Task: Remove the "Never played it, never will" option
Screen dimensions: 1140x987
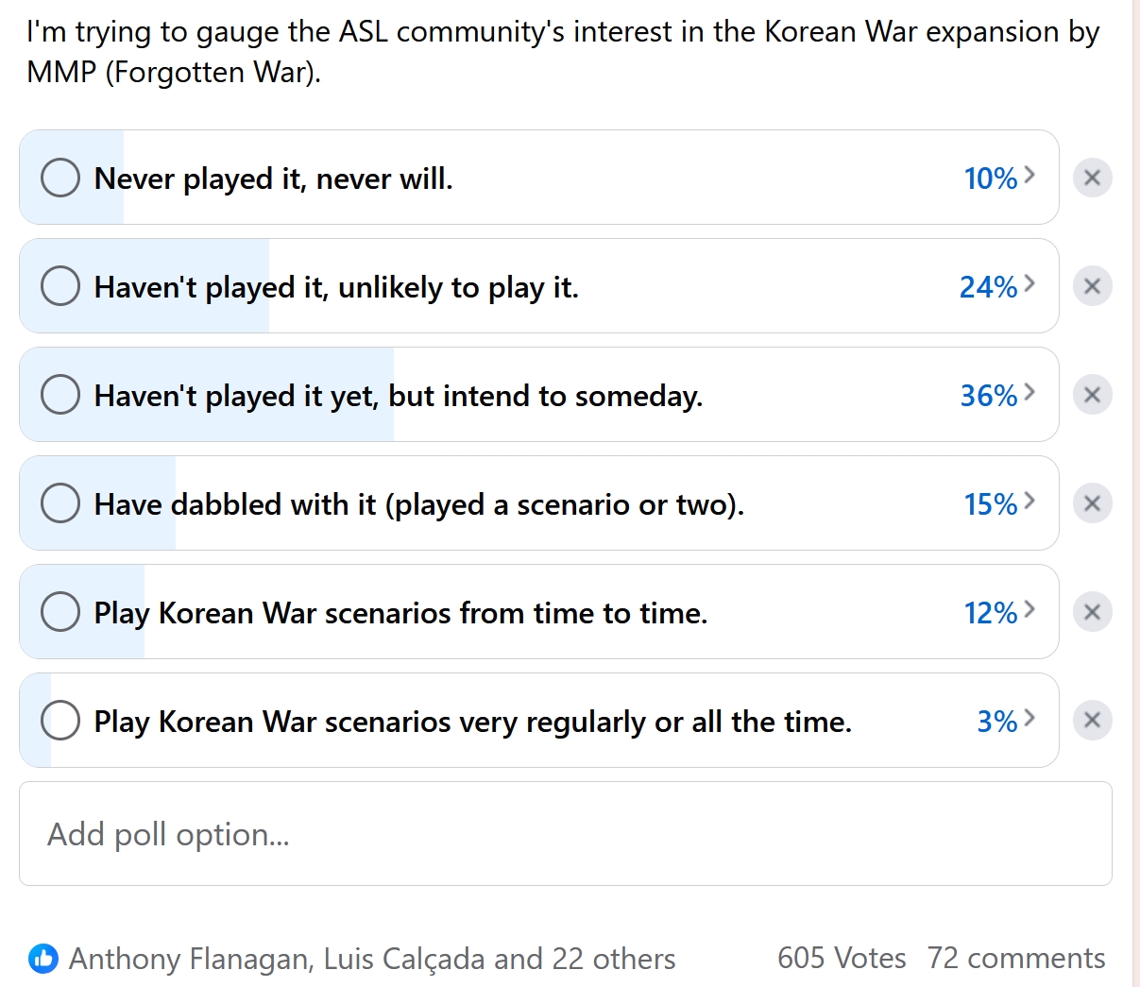Action: [x=1092, y=178]
